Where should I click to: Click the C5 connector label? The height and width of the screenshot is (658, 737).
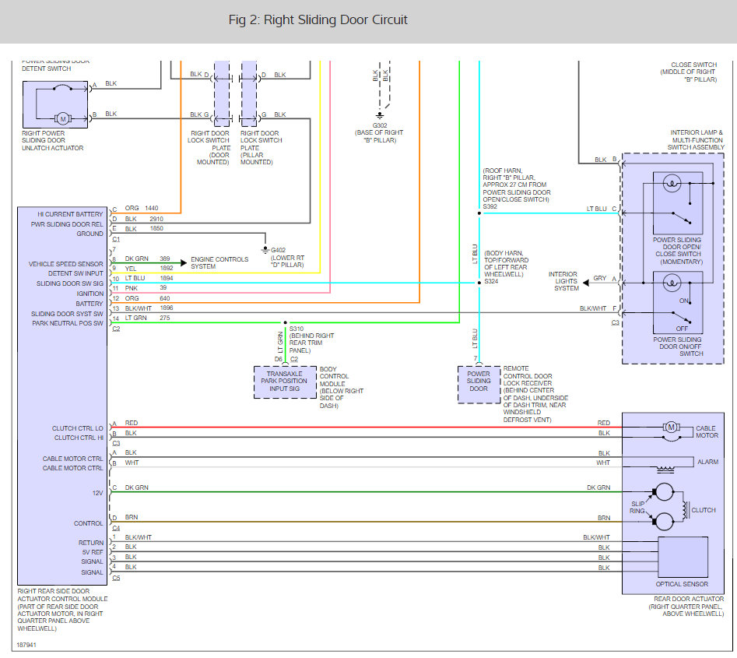click(116, 578)
